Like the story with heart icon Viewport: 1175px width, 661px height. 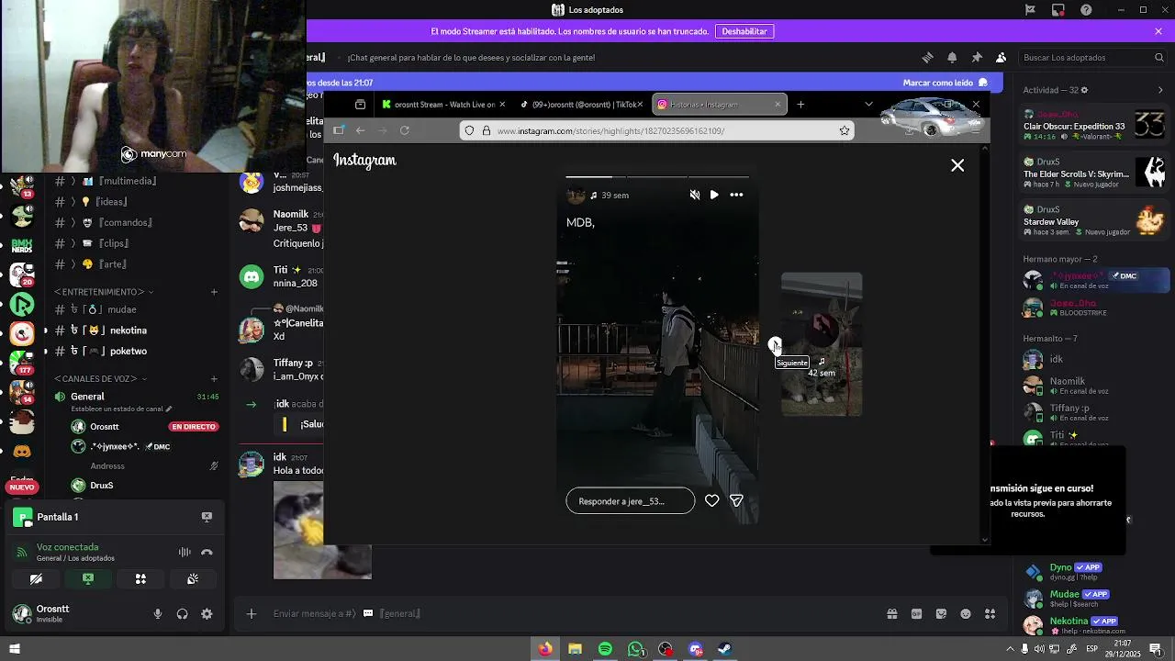(711, 500)
